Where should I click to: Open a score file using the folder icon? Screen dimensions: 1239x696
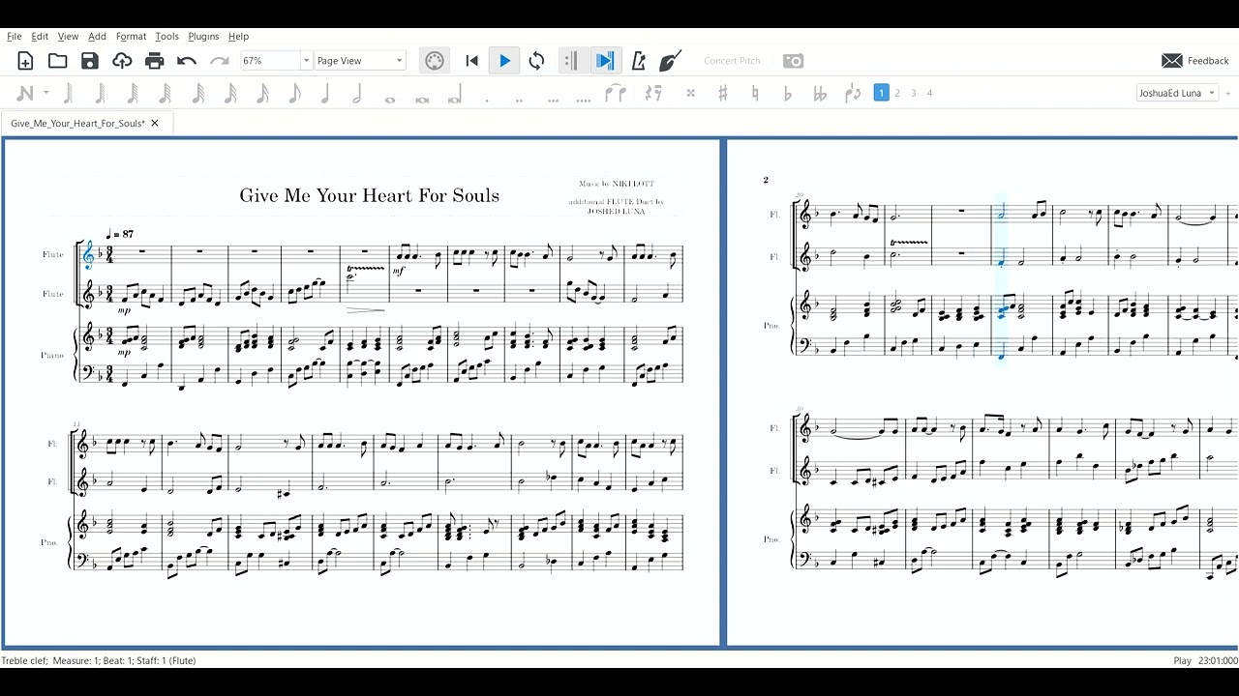(57, 61)
